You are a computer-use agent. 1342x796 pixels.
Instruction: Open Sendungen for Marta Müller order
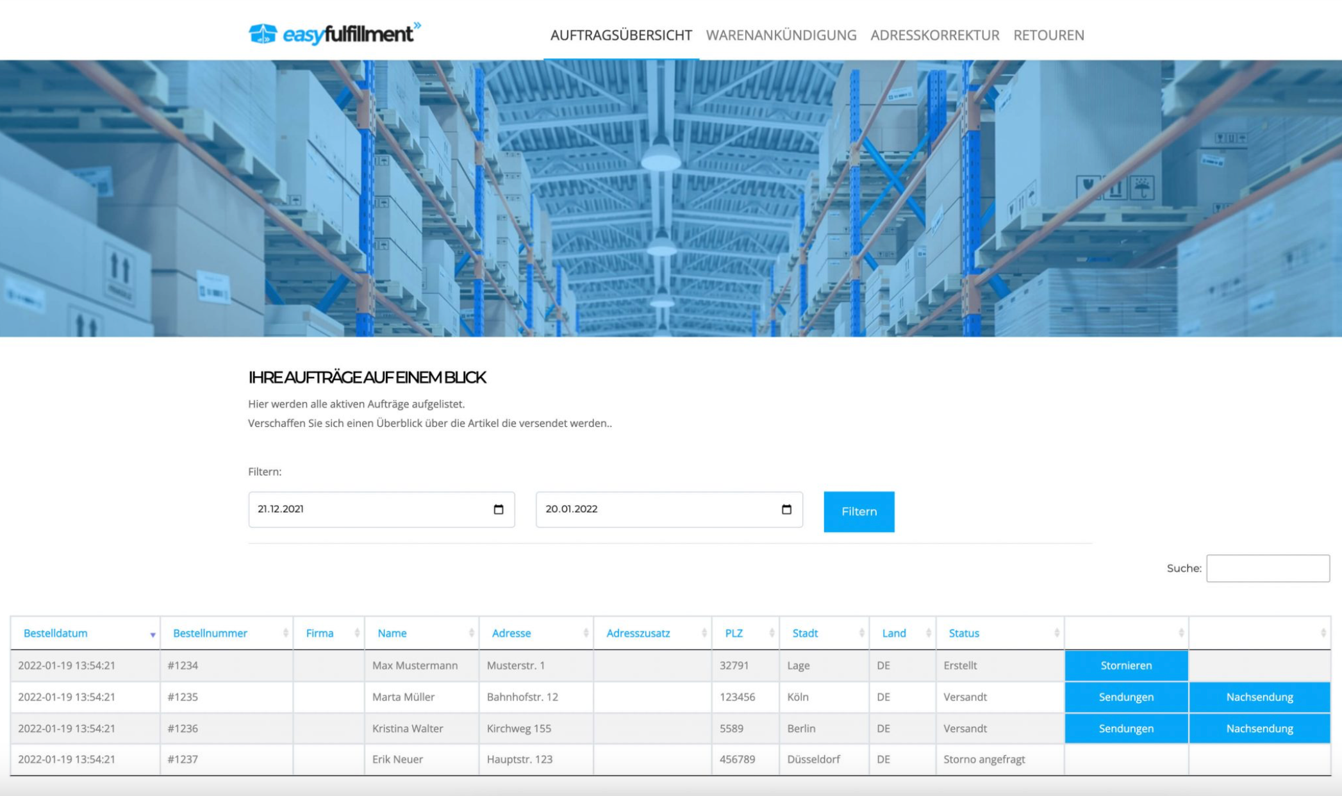pos(1125,697)
